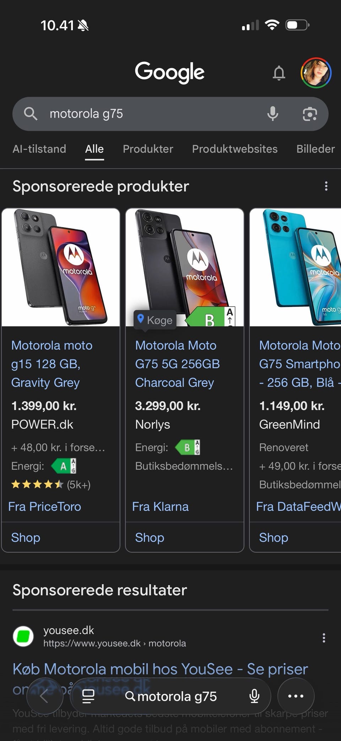The width and height of the screenshot is (341, 741).
Task: Go back with the bottom back arrow
Action: pos(44,696)
